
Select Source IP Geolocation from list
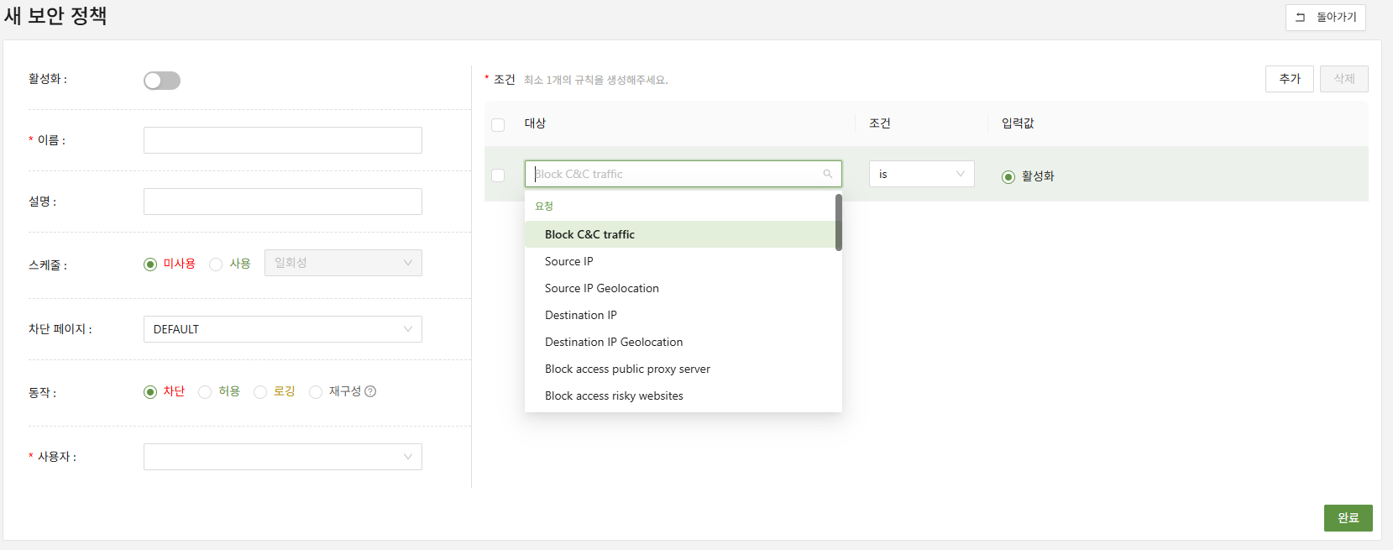[601, 288]
